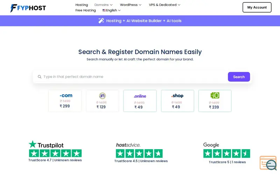This screenshot has width=280, height=175.
Task: Select the .io domain card
Action: coord(215,101)
